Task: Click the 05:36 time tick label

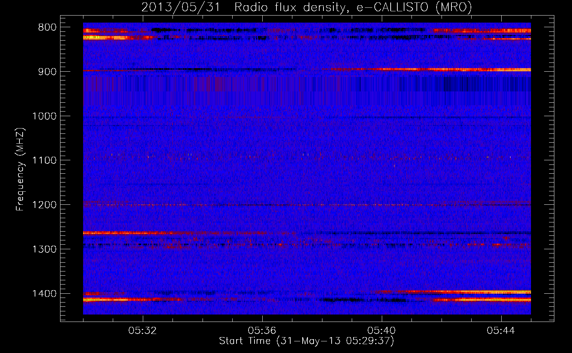Action: point(262,331)
